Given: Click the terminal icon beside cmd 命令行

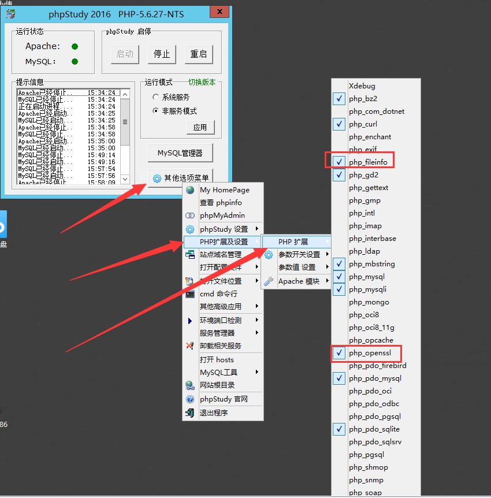Looking at the screenshot, I should pyautogui.click(x=190, y=294).
